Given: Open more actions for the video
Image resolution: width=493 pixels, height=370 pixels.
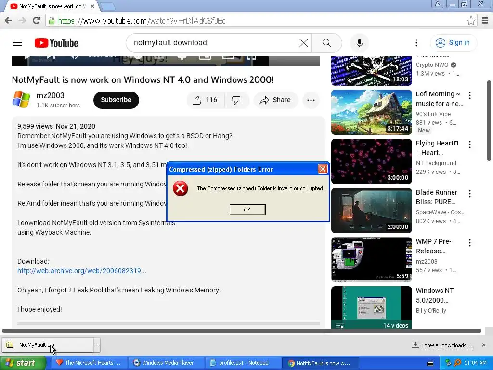Looking at the screenshot, I should (x=311, y=100).
